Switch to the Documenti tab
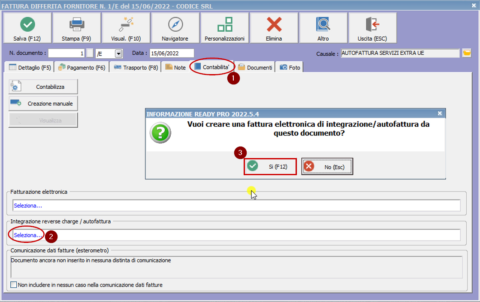480x302 pixels. pos(256,67)
